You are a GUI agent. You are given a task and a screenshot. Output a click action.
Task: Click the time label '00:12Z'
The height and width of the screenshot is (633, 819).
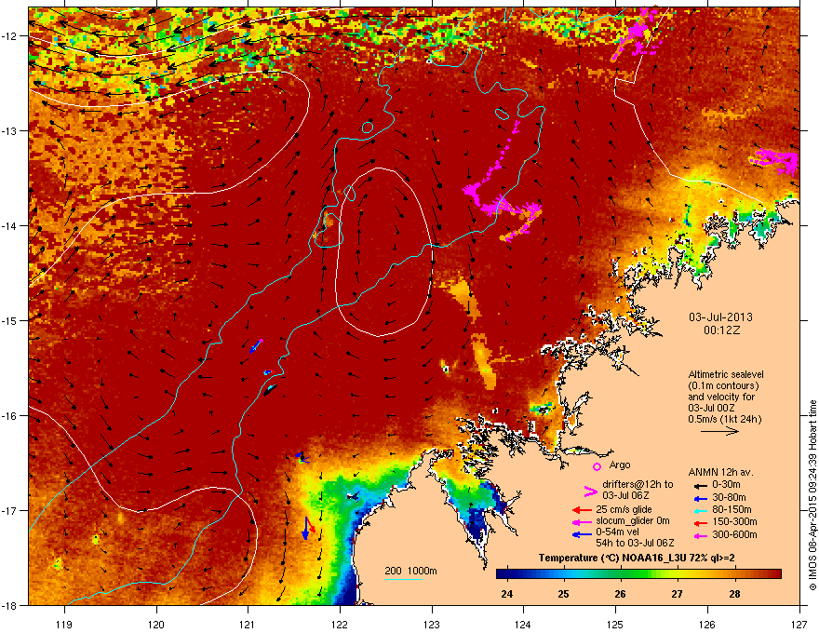point(721,330)
